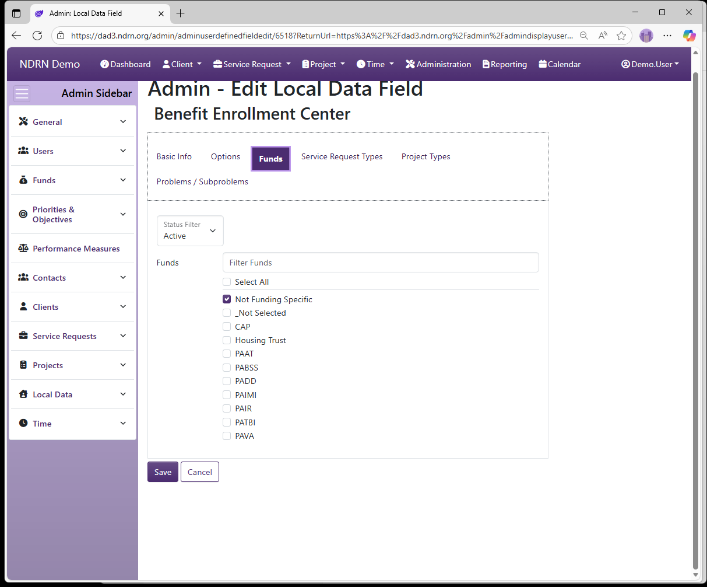This screenshot has width=707, height=587.
Task: Open Reporting in navbar
Action: 505,64
